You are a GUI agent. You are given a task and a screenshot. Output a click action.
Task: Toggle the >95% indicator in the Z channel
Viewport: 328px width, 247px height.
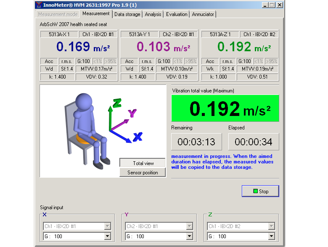272,61
